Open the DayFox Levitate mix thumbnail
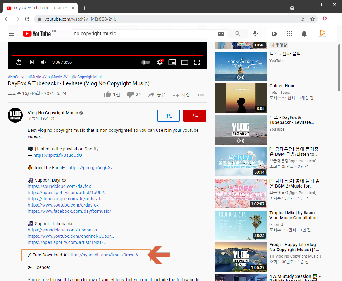 click(240, 130)
